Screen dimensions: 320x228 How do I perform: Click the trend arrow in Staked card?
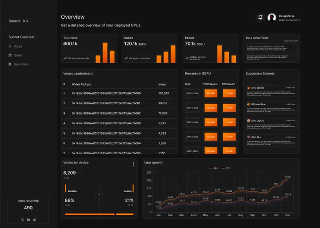pos(126,58)
